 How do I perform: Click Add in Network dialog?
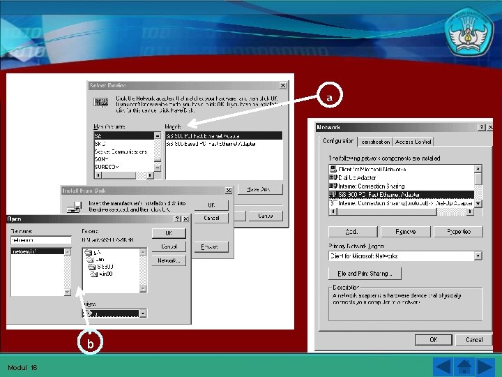pyautogui.click(x=353, y=232)
